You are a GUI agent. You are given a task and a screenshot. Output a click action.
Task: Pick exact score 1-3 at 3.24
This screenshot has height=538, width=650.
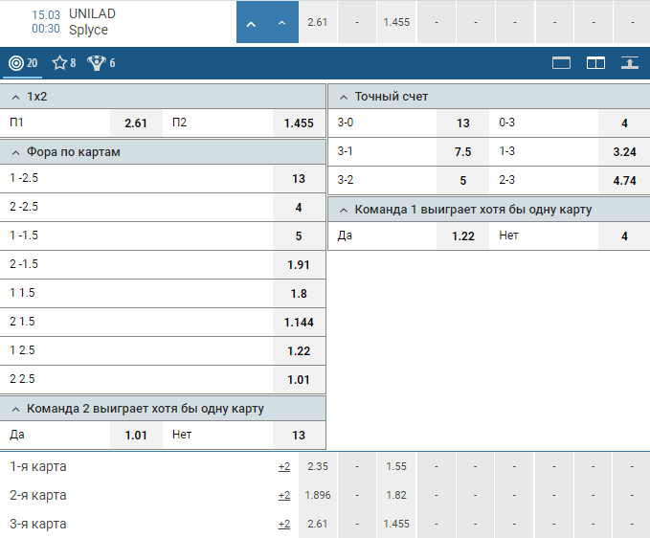point(624,151)
